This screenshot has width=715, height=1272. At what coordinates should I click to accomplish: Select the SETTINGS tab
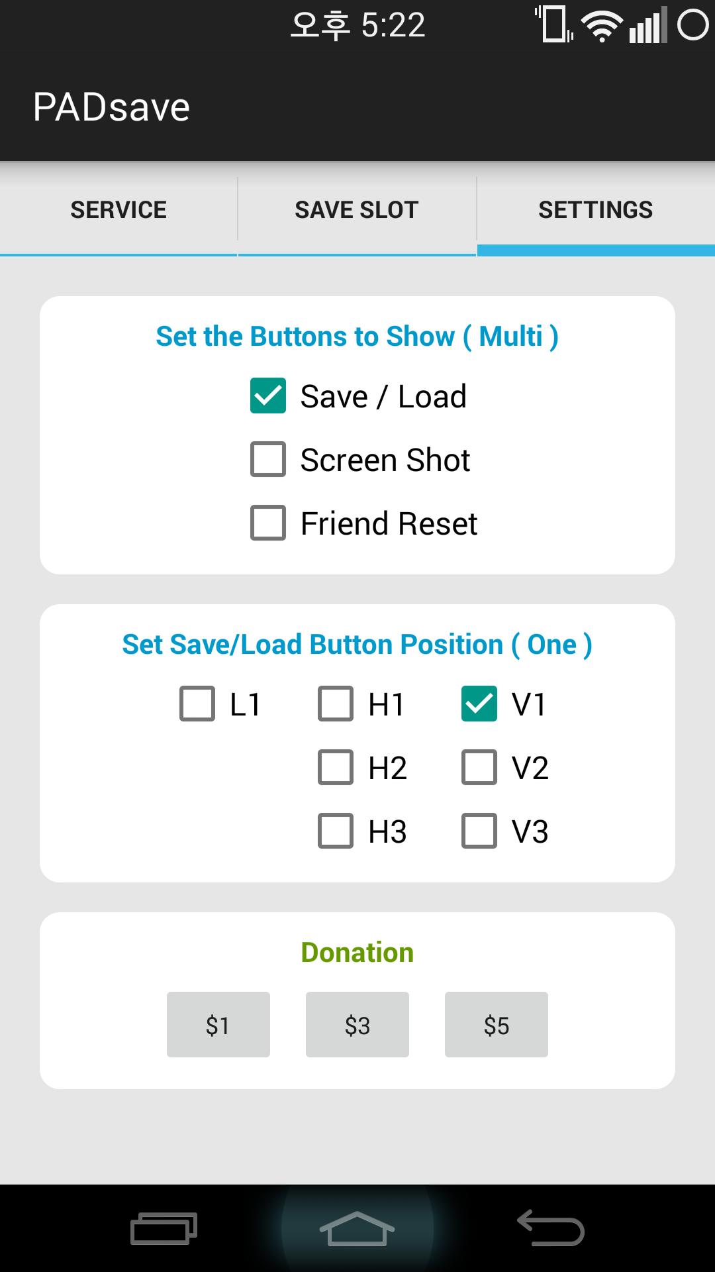[x=595, y=209]
